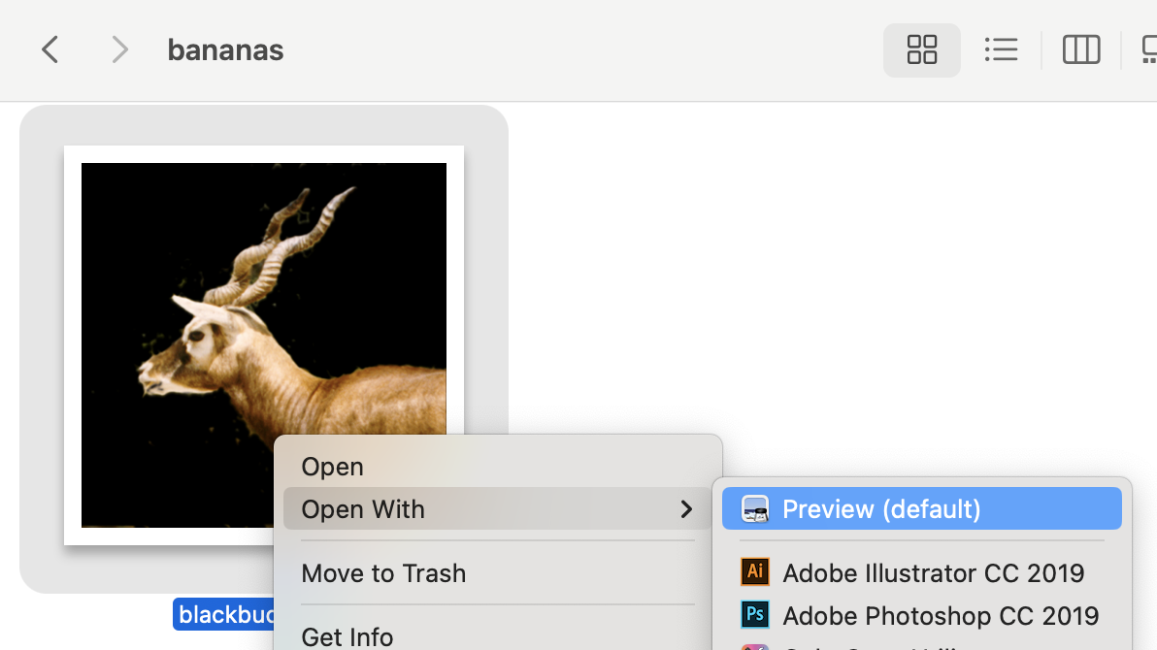The width and height of the screenshot is (1157, 650).
Task: Expand the Open With submenu chevron
Action: click(686, 508)
